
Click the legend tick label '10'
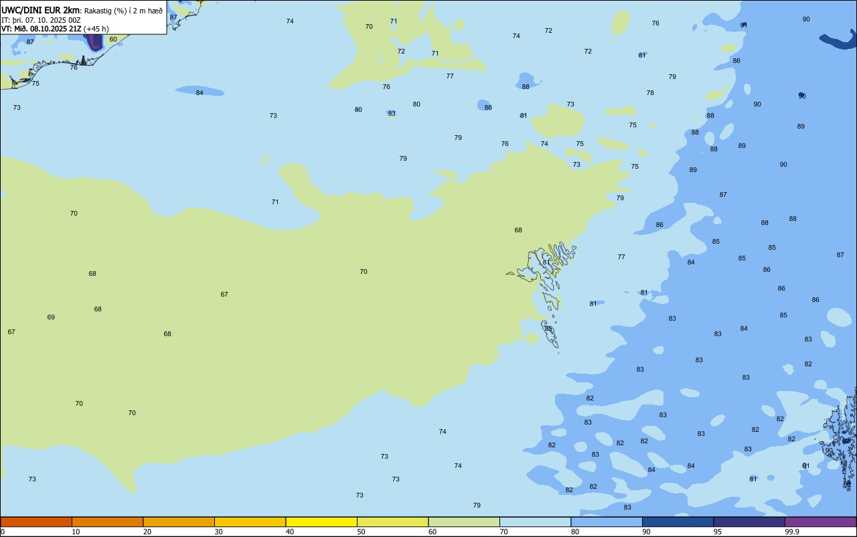(76, 532)
